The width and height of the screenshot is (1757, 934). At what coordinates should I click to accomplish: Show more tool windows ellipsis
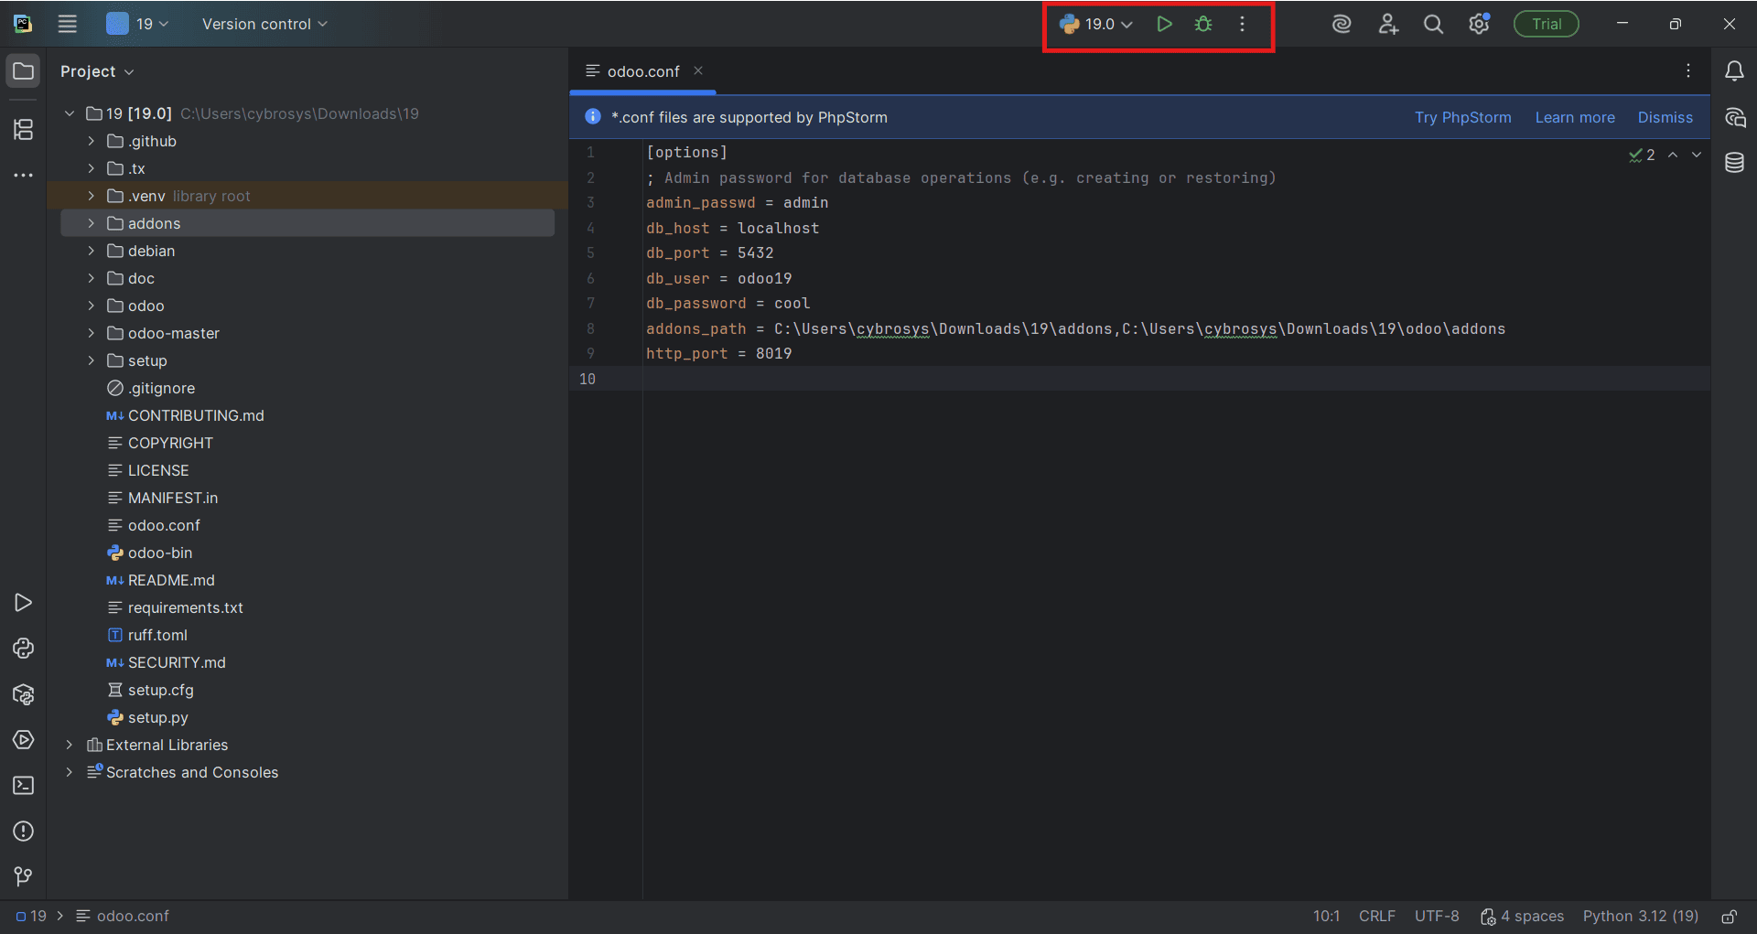coord(24,175)
